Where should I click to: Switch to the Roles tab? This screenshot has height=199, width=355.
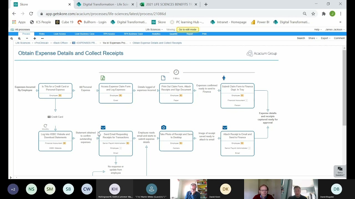tap(42, 34)
